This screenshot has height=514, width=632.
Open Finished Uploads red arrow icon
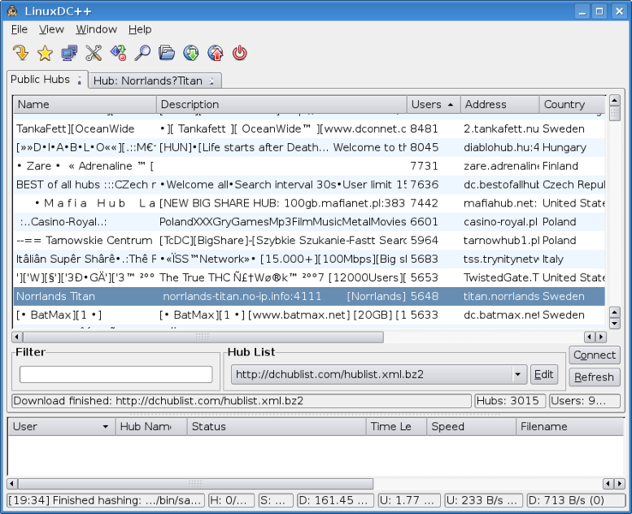215,53
